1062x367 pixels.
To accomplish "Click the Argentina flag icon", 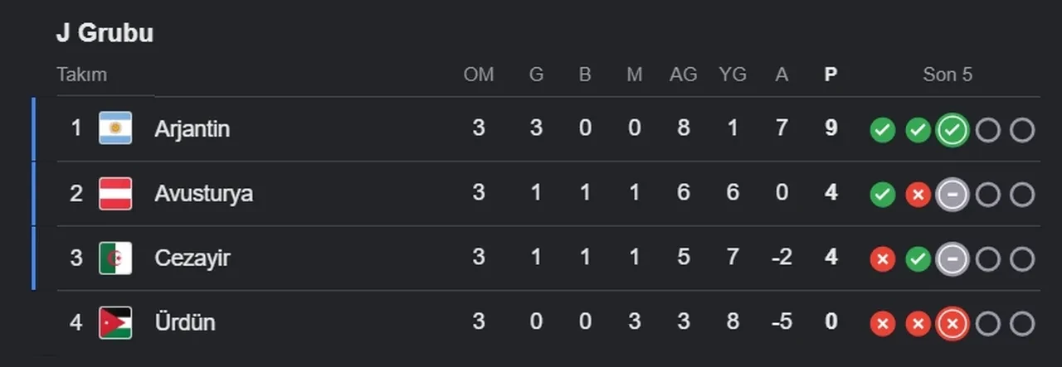I will coord(115,128).
